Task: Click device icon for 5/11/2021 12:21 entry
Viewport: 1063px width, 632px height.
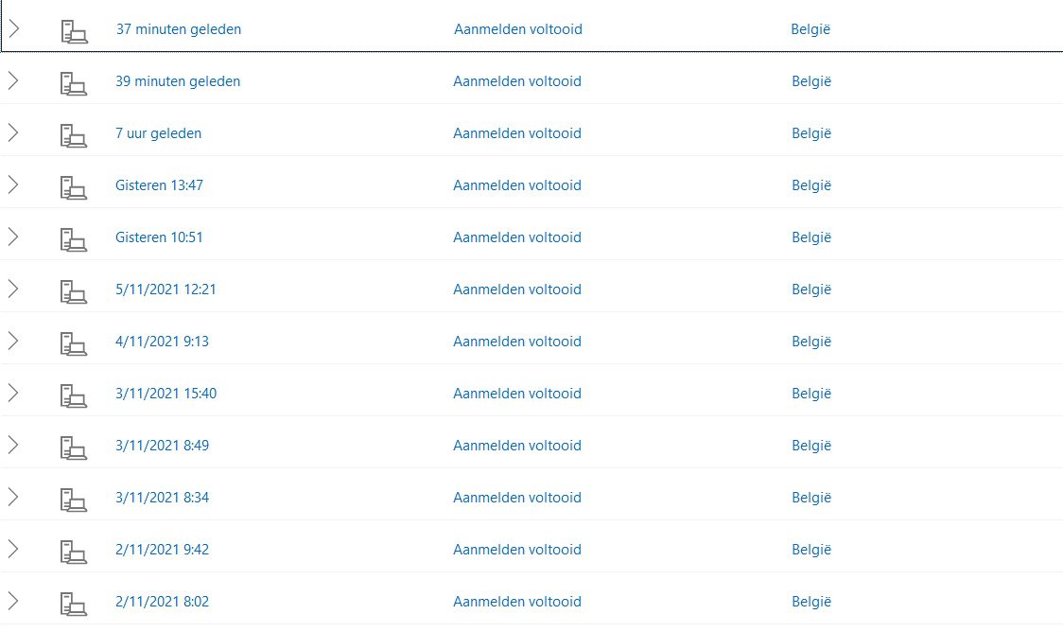Action: (73, 290)
